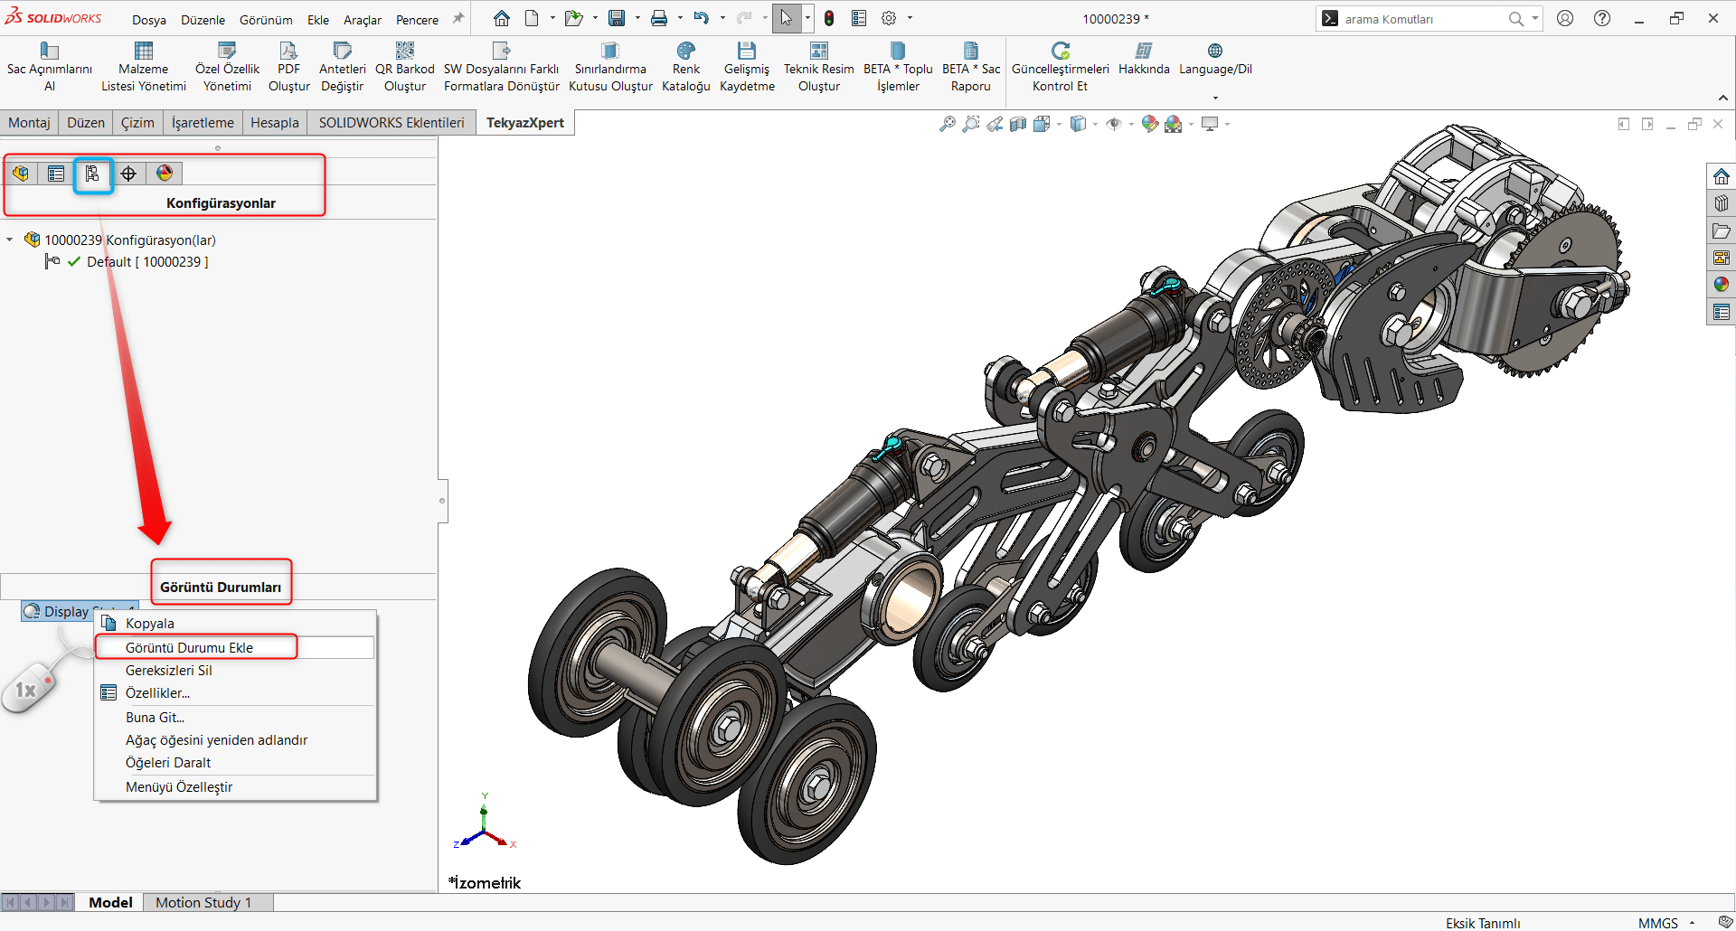
Task: Open the Options gear icon
Action: pyautogui.click(x=889, y=18)
